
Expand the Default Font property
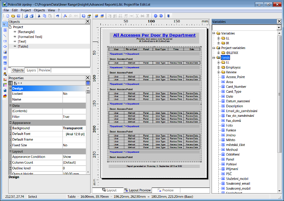[10, 134]
